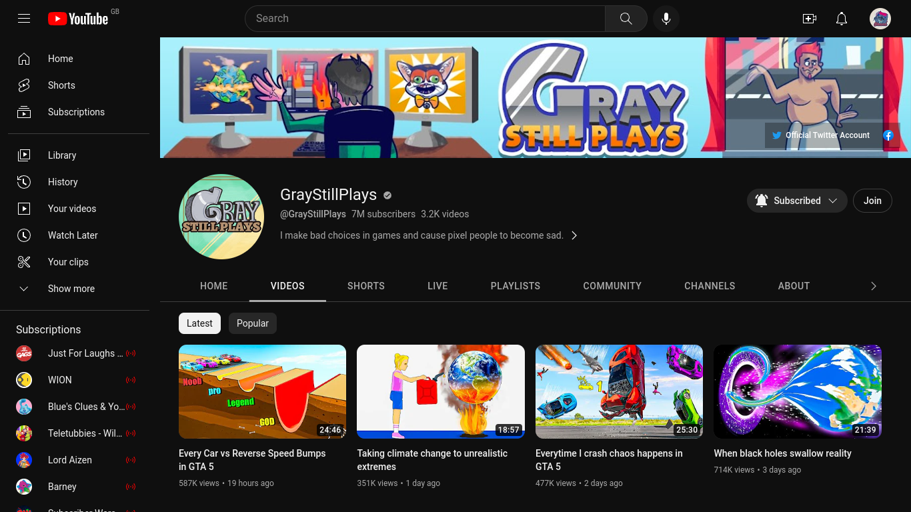Select the VIDEOS tab
This screenshot has height=512, width=911.
point(287,286)
